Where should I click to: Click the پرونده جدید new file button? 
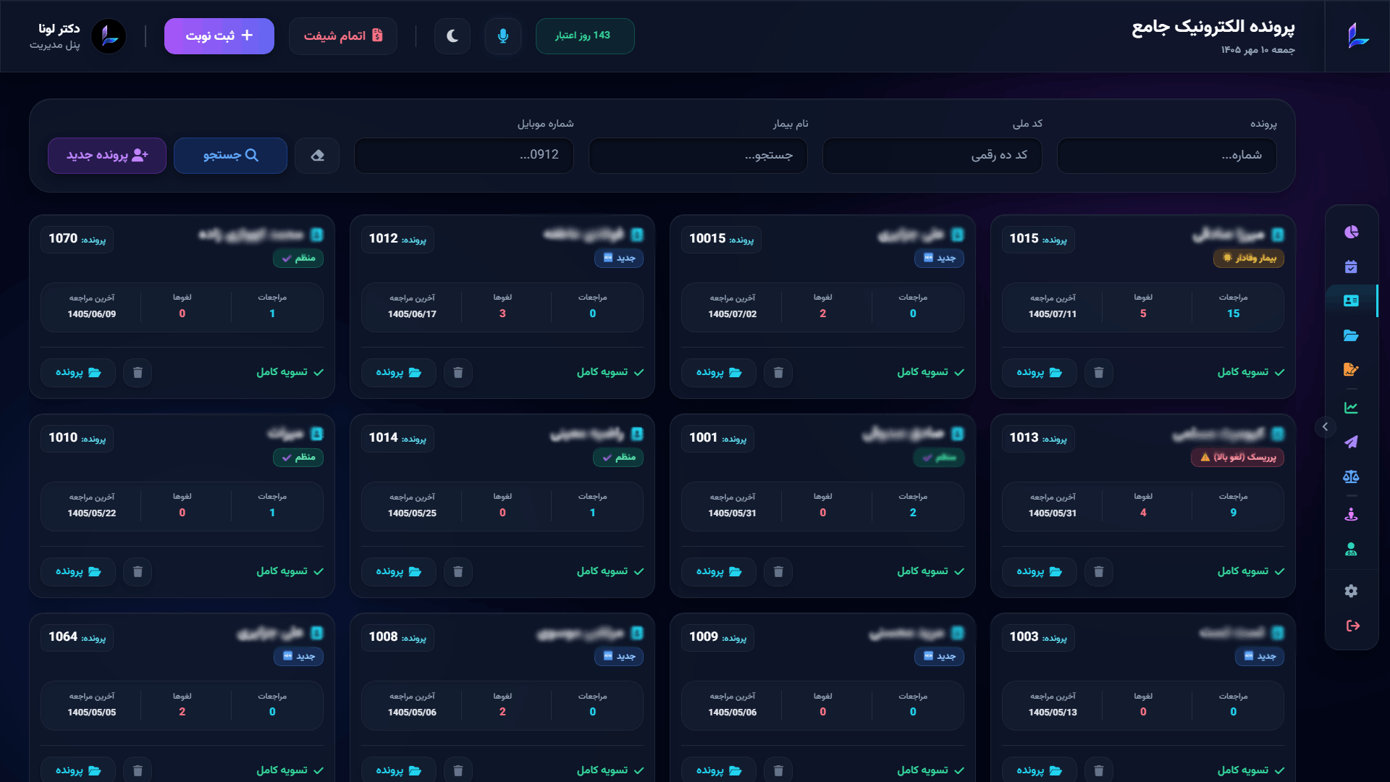click(x=107, y=156)
